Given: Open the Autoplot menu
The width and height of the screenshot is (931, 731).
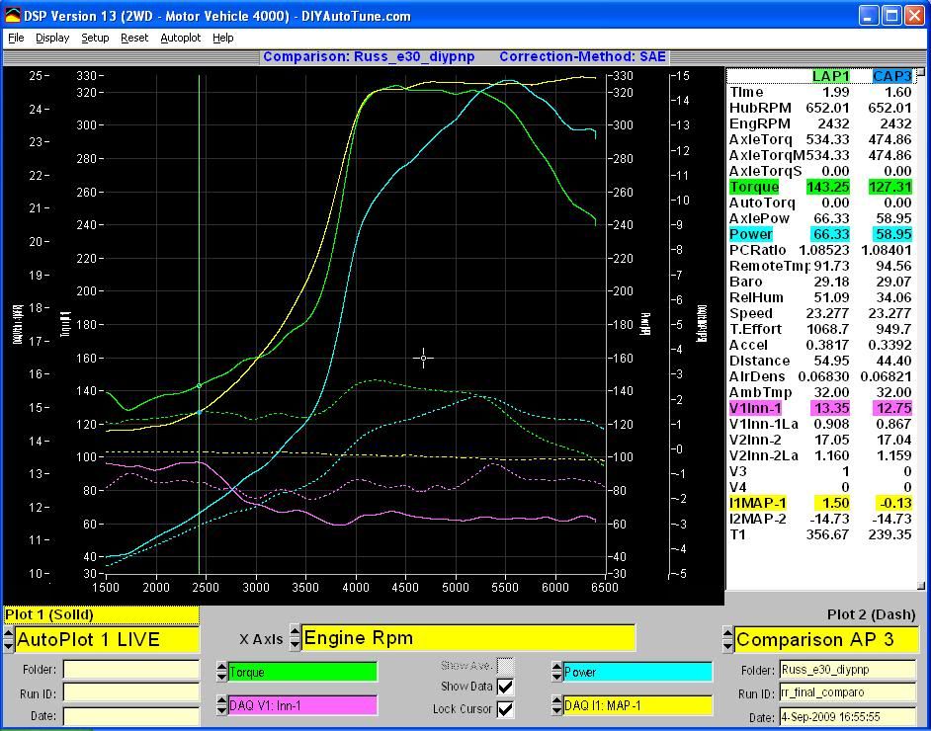Looking at the screenshot, I should (181, 38).
